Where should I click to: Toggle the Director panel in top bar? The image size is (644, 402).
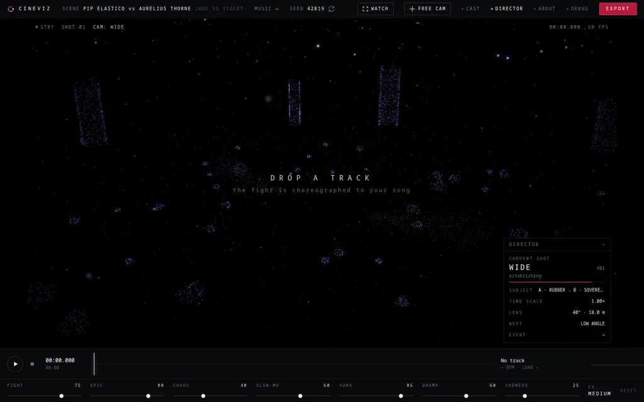click(x=507, y=9)
